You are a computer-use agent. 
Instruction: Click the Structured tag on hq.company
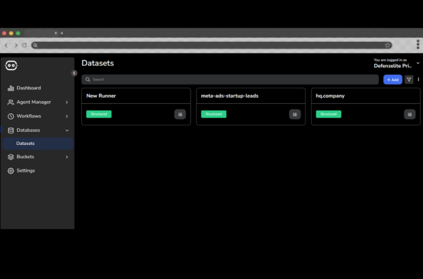click(328, 114)
